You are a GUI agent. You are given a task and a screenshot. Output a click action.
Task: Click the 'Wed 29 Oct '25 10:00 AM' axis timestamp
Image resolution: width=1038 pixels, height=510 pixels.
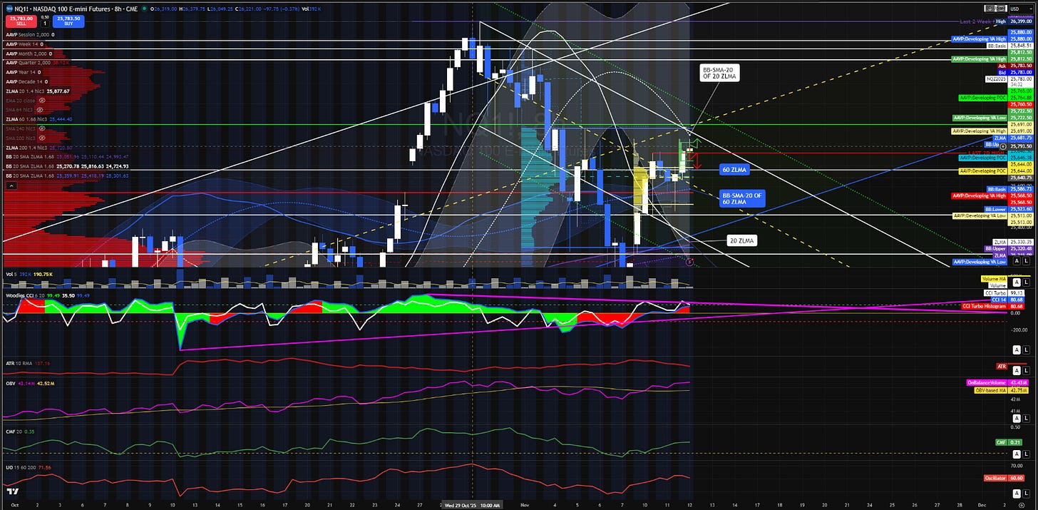coord(472,506)
